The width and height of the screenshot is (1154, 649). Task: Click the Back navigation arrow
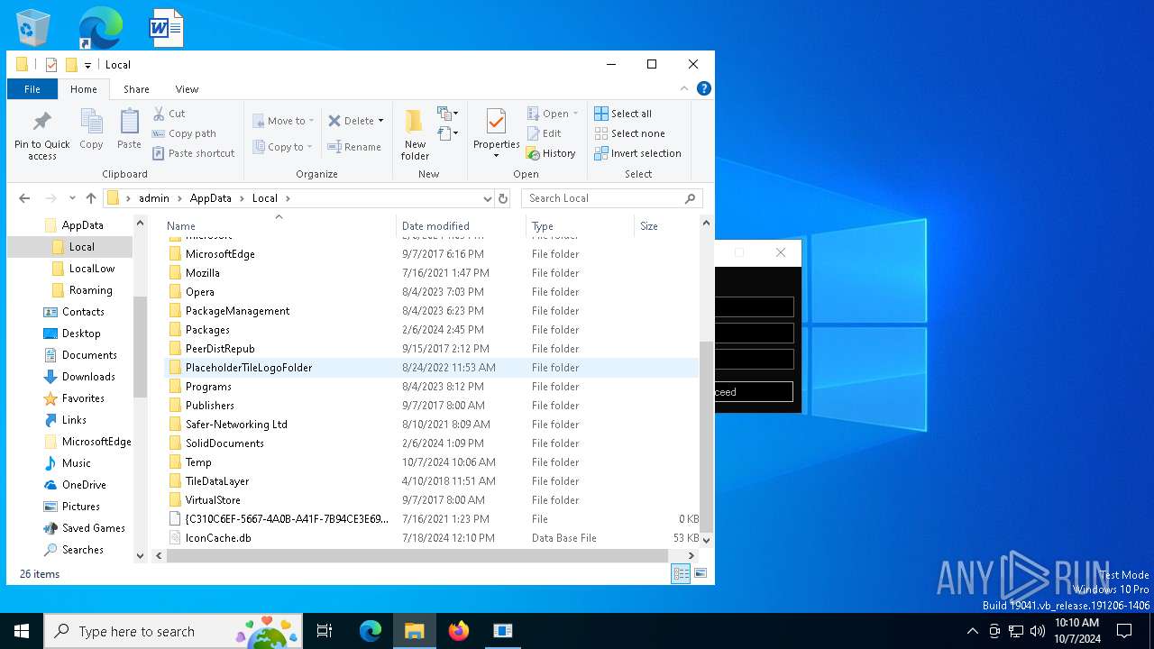(24, 198)
